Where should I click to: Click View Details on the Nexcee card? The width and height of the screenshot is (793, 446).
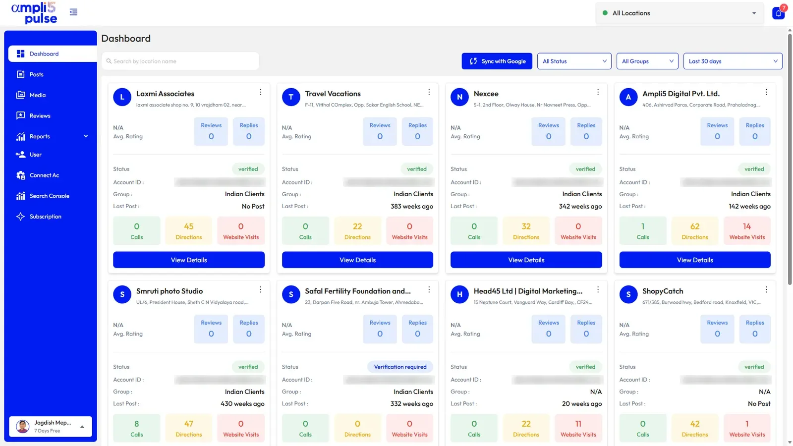coord(526,260)
